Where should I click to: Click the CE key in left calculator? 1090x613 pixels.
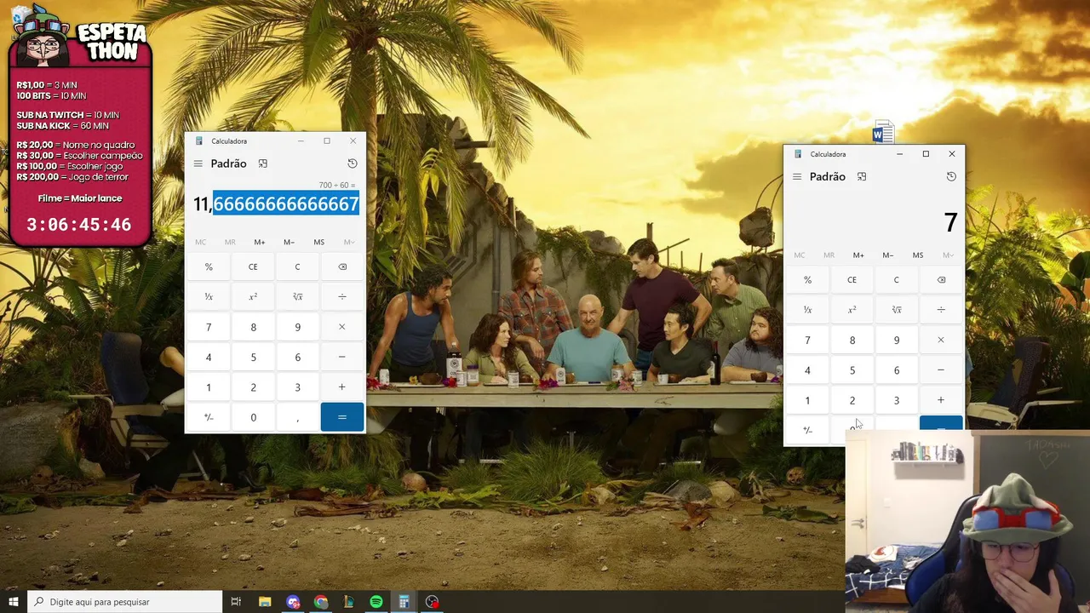[x=253, y=266]
